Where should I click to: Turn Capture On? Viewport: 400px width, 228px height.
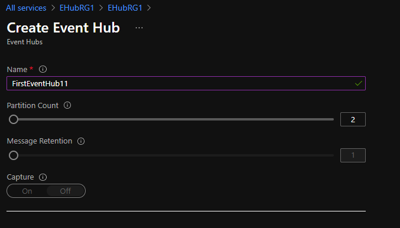click(x=27, y=191)
